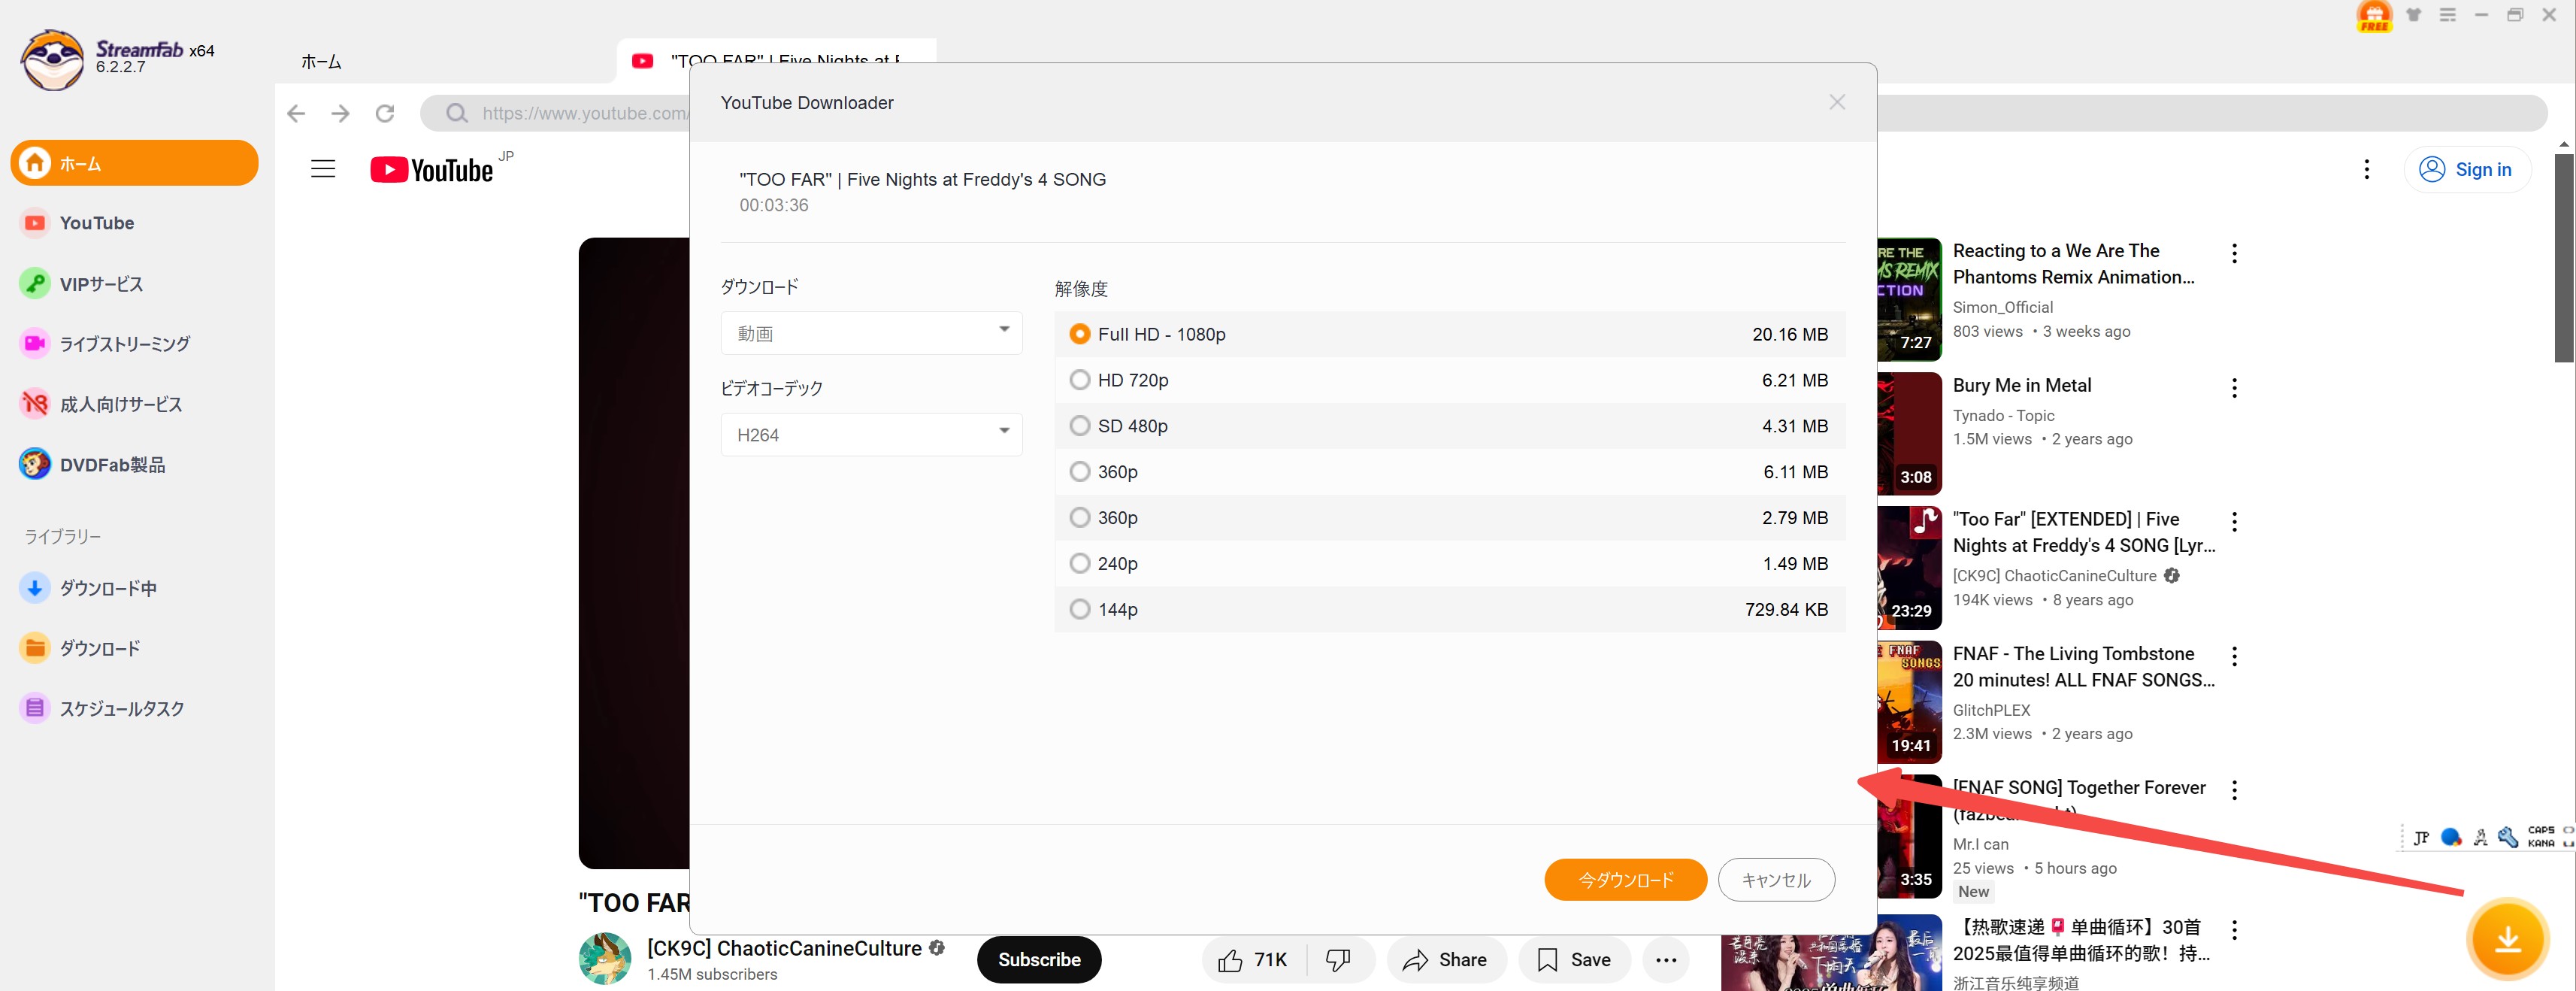Viewport: 2576px width, 991px height.
Task: Expand the ダウンロード type dropdown showing 動画
Action: pyautogui.click(x=871, y=333)
